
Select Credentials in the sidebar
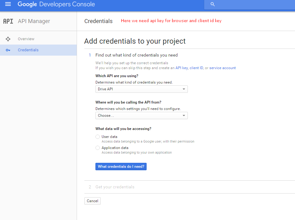pos(38,50)
